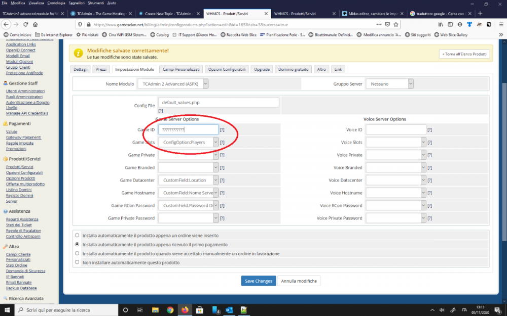Open the Nome Modulo dropdown
This screenshot has width=507, height=316.
pos(173,83)
